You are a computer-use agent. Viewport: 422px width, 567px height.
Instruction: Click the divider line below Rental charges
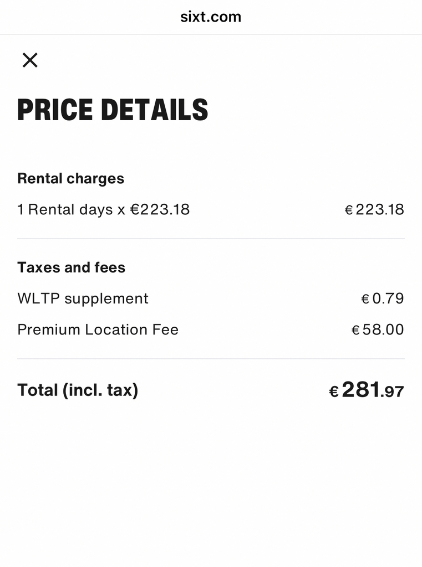click(211, 239)
